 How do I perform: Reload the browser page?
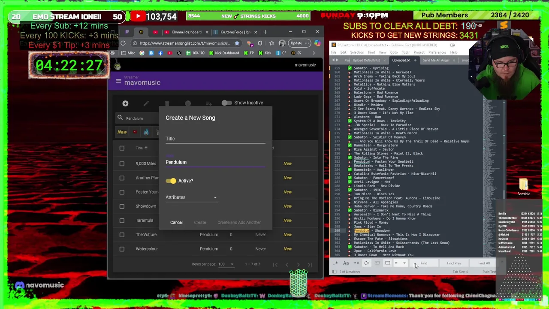point(123,43)
